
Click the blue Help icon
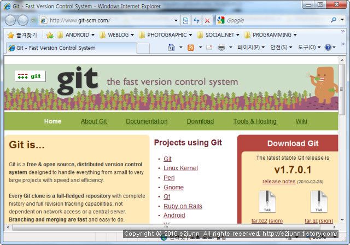[328, 47]
